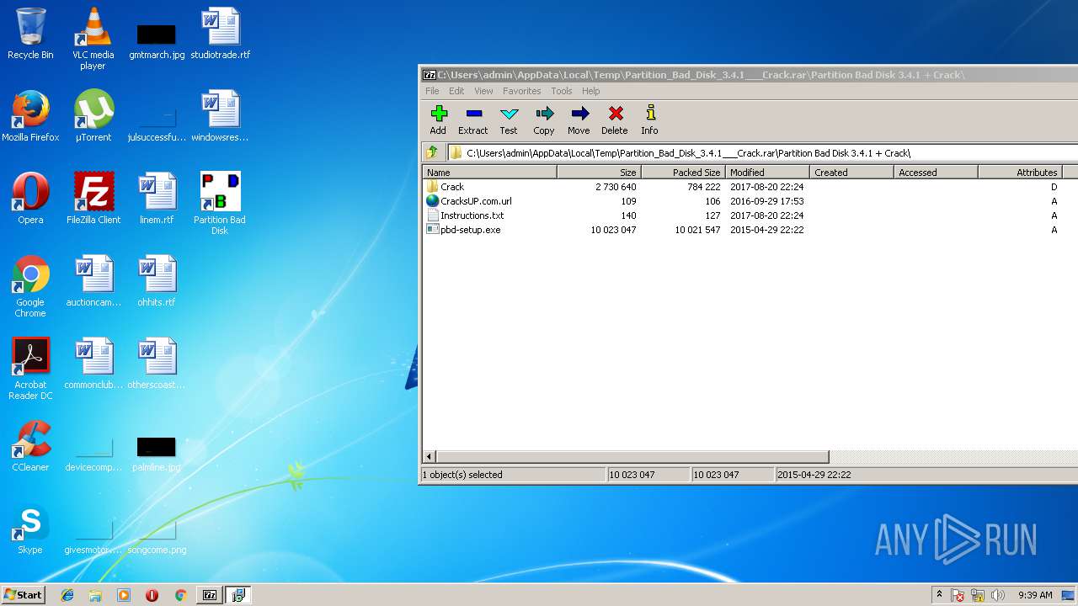
Task: Open the Edit menu
Action: [x=456, y=91]
